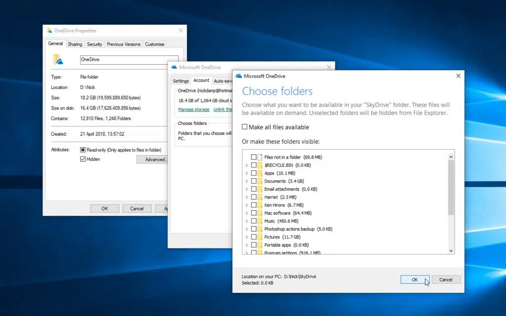The width and height of the screenshot is (506, 316).
Task: Click the Photoshop actions backup folder icon
Action: pos(260,229)
